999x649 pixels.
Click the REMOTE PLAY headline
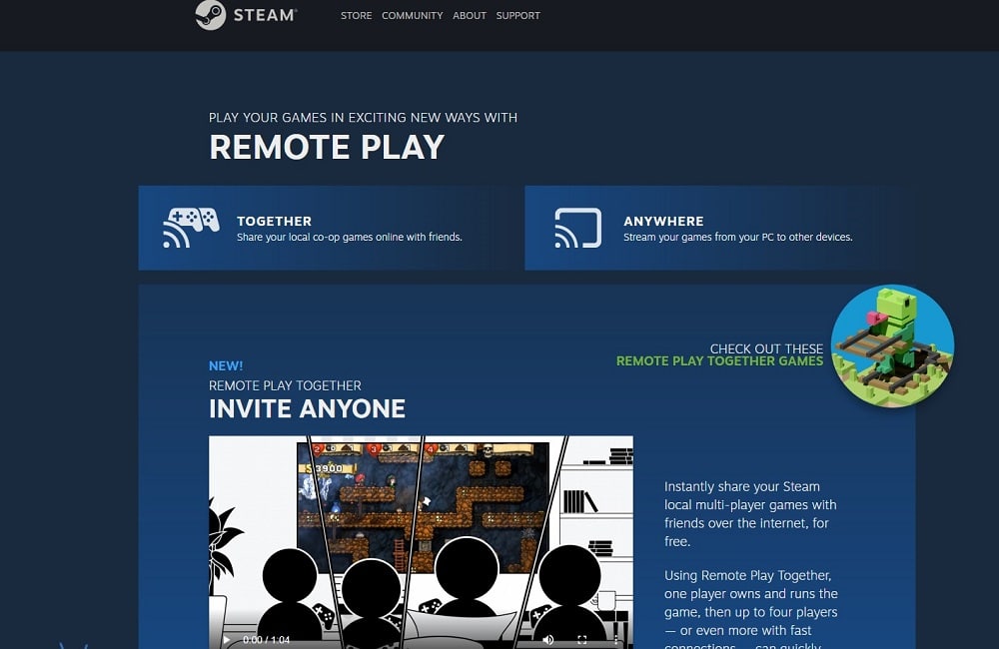[x=327, y=147]
